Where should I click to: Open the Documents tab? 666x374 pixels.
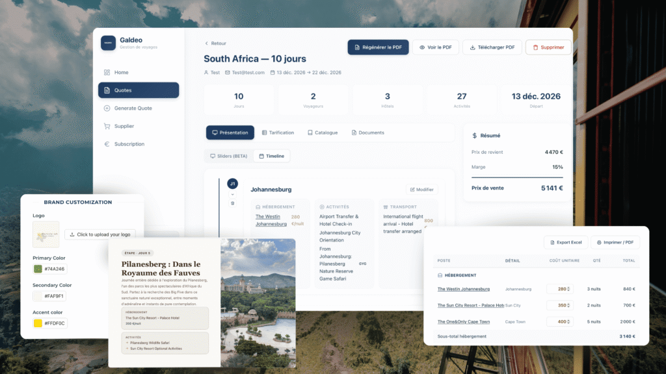click(x=367, y=132)
